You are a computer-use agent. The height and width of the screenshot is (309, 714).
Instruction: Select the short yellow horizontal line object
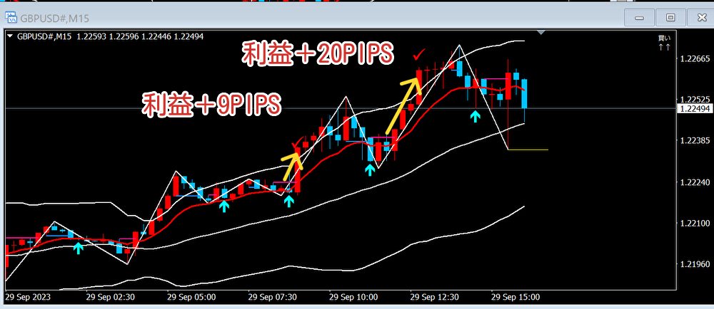(528, 150)
